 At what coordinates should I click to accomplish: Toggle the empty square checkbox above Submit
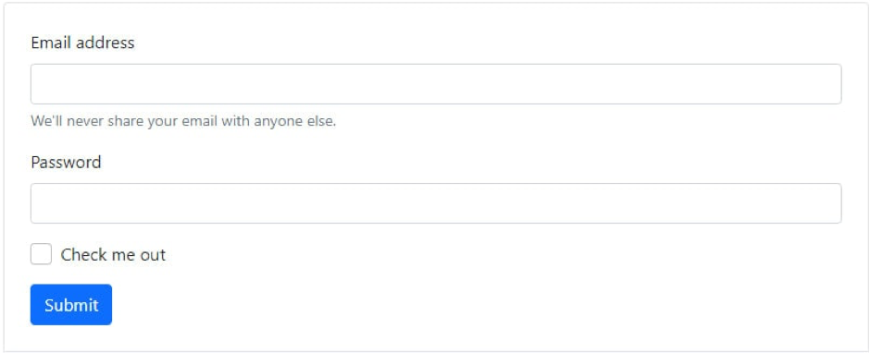pos(41,254)
